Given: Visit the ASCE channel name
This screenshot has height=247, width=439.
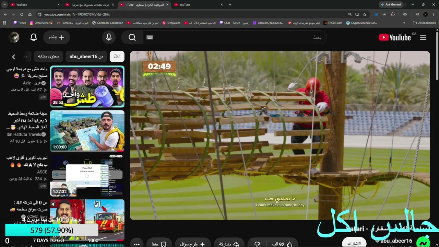Looking at the screenshot, I should click(42, 172).
